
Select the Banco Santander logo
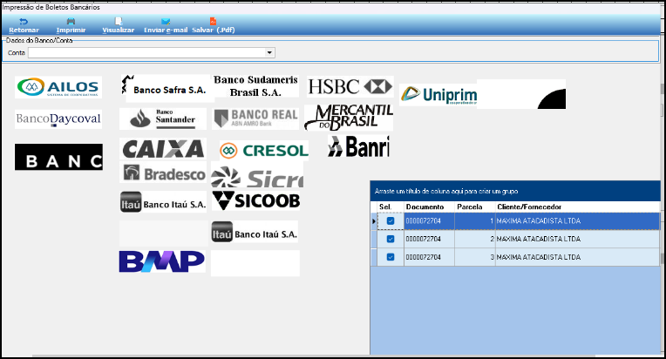coord(163,119)
